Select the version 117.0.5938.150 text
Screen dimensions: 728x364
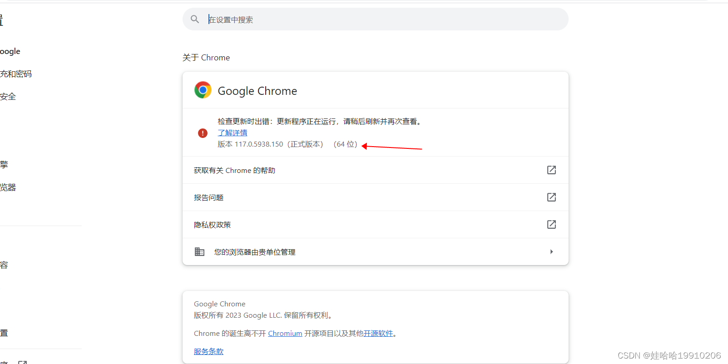[259, 144]
